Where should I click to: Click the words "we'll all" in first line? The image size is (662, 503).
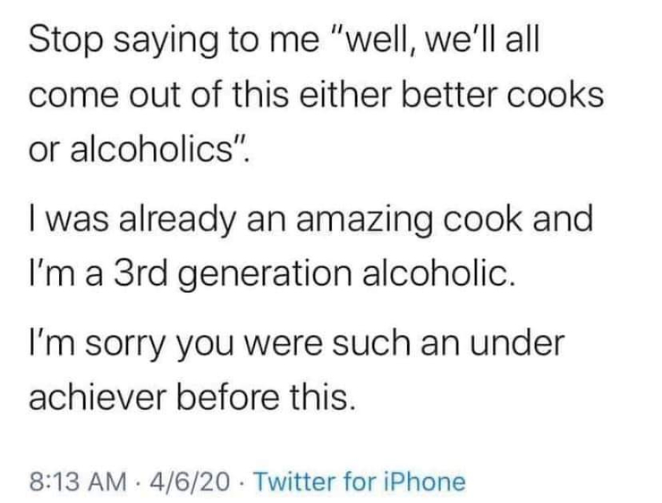[482, 41]
